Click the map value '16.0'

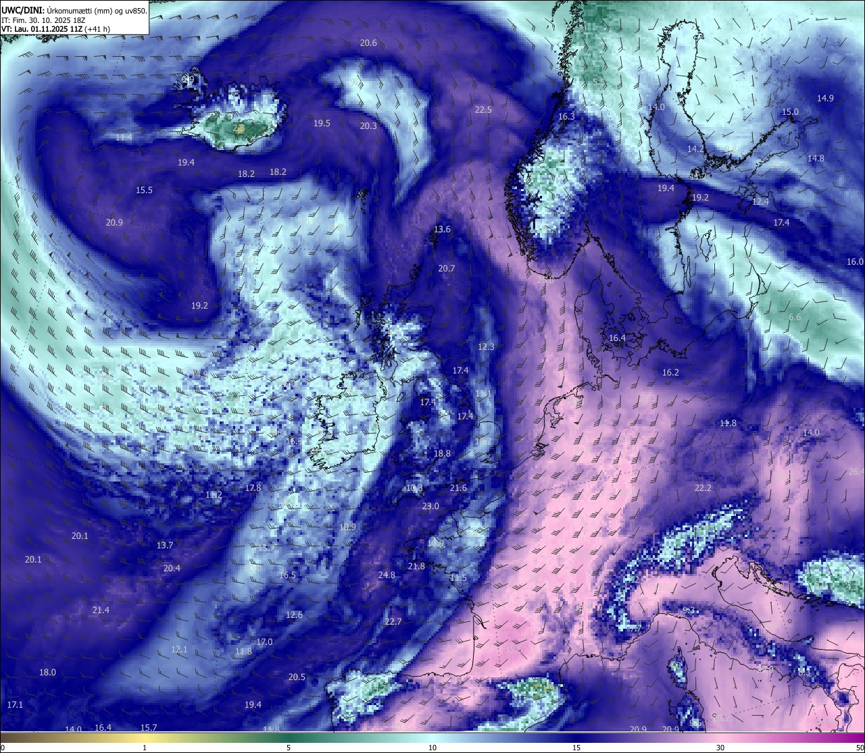coord(855,261)
